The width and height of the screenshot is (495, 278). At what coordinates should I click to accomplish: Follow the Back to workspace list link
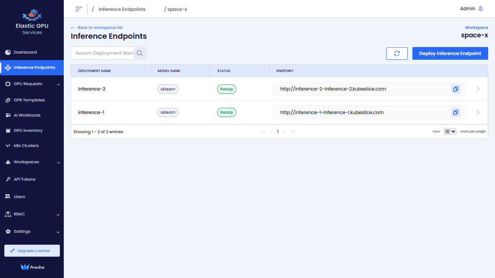(x=97, y=28)
